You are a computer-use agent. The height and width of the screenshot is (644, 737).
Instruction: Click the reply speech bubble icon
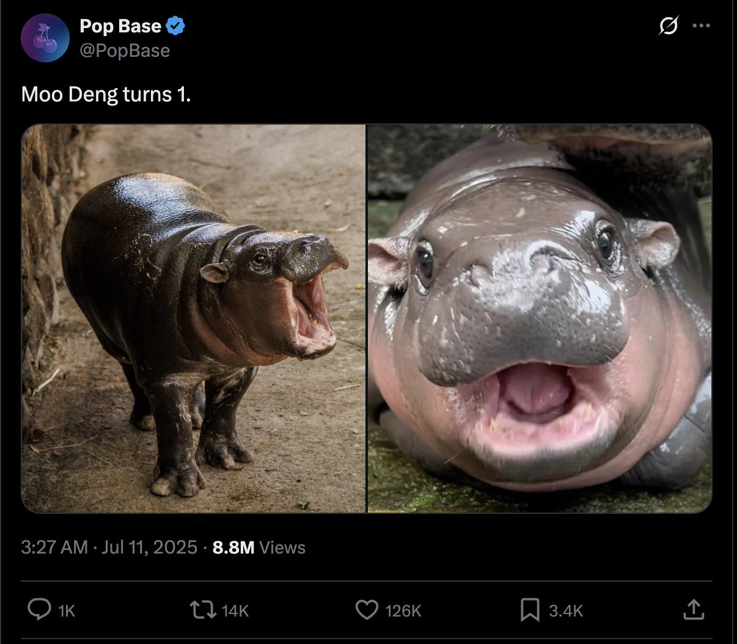(40, 610)
